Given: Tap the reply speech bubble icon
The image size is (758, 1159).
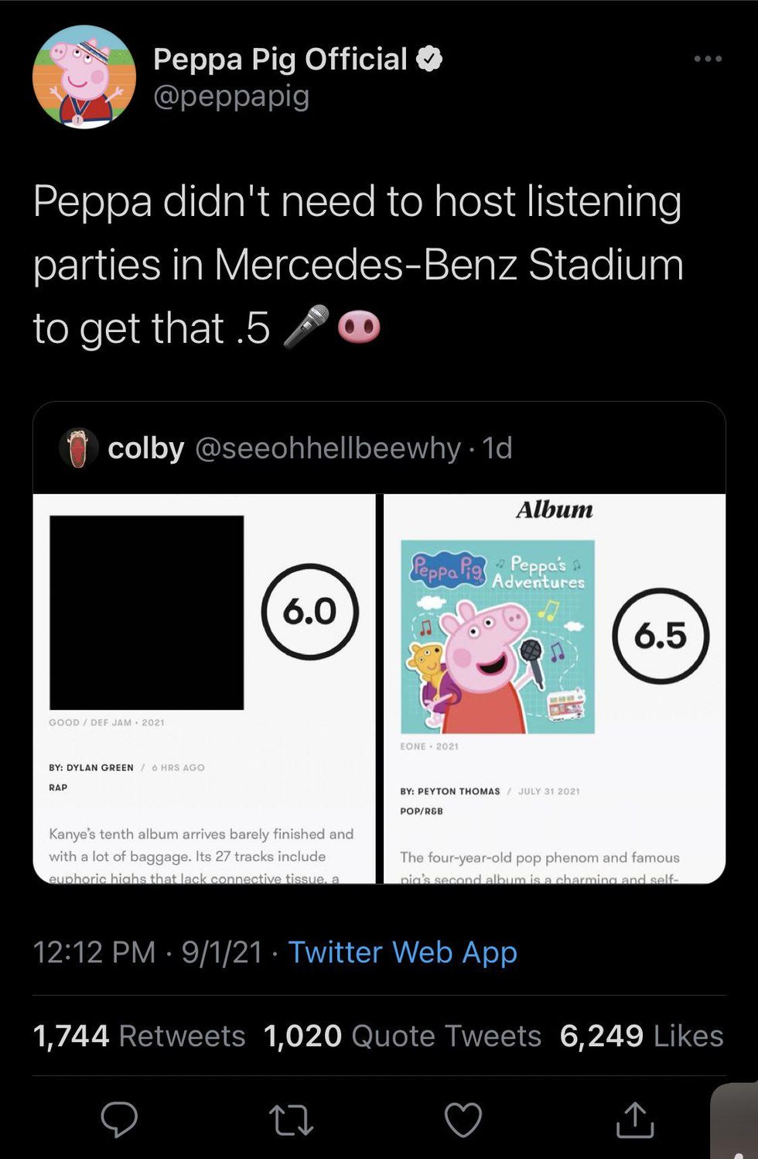Looking at the screenshot, I should [x=119, y=1119].
